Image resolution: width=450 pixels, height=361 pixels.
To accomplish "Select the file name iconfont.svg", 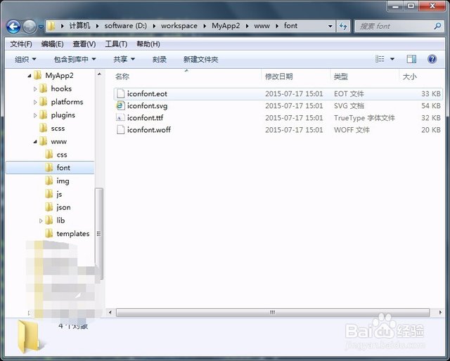I will click(147, 106).
